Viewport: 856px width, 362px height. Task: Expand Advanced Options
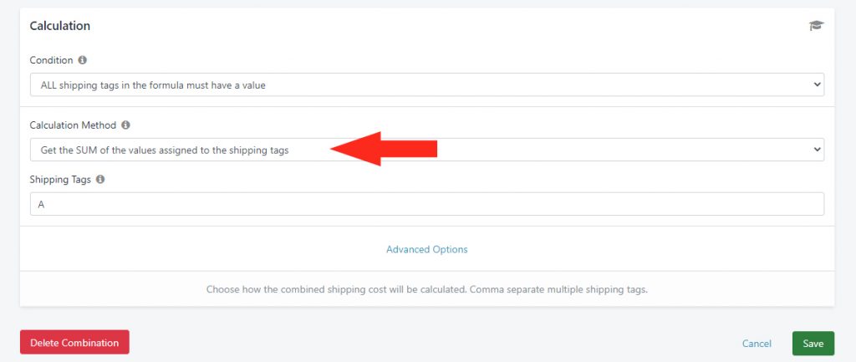tap(427, 249)
